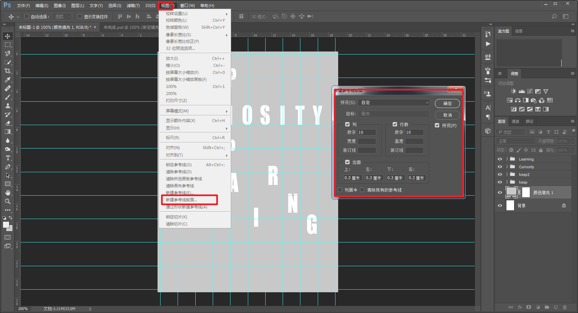This screenshot has width=578, height=313.
Task: Switch to the 信息 tab
Action: [x=519, y=31]
